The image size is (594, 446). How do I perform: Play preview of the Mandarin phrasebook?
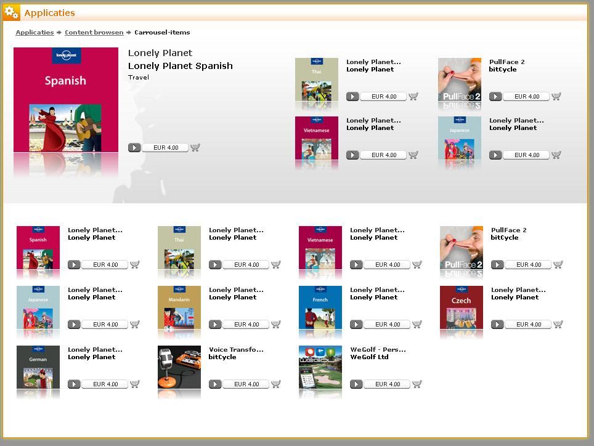pyautogui.click(x=215, y=324)
